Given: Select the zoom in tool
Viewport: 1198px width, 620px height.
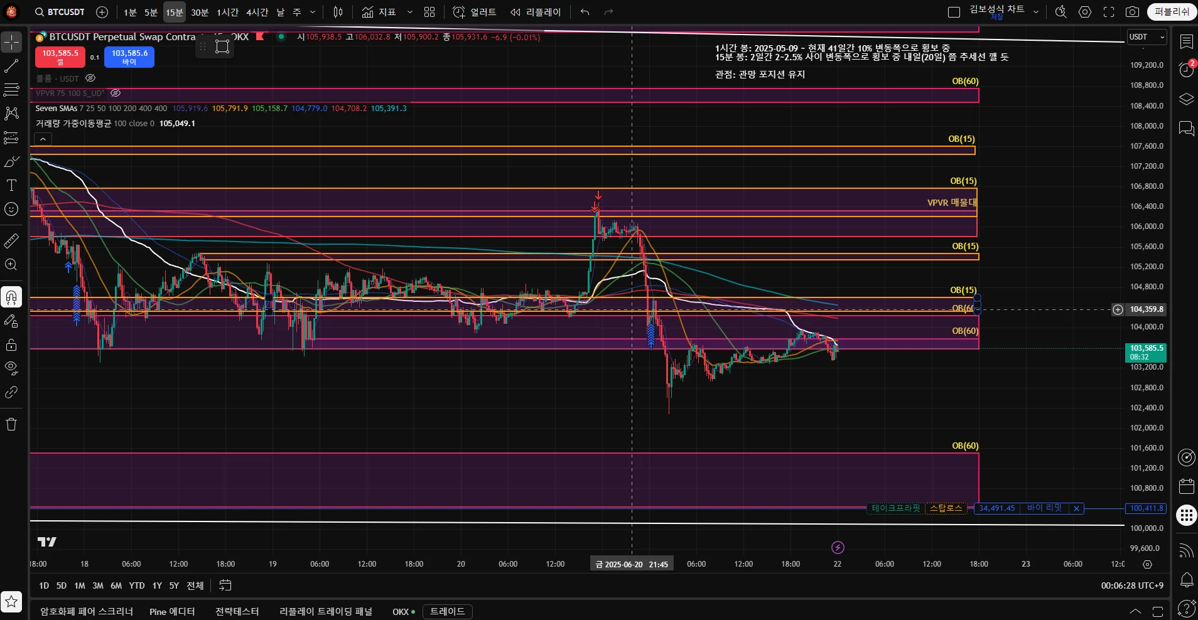Looking at the screenshot, I should [11, 264].
